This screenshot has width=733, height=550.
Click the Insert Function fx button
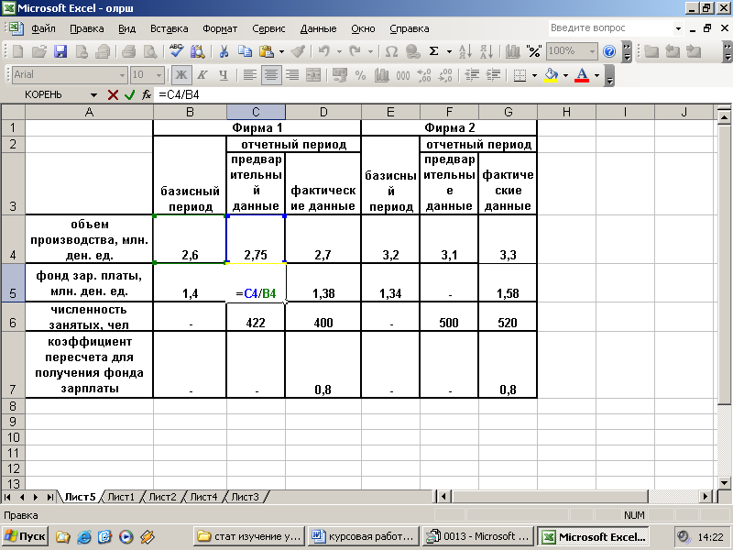(x=147, y=95)
